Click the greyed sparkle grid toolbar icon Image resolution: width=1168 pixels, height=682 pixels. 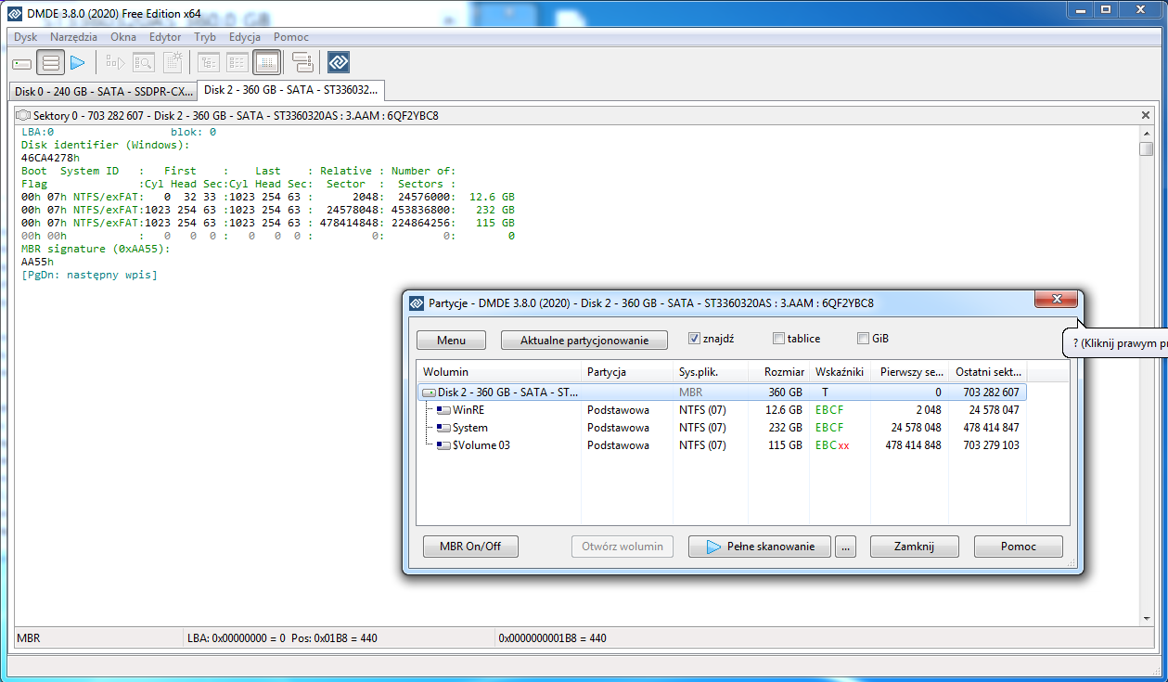pyautogui.click(x=173, y=63)
